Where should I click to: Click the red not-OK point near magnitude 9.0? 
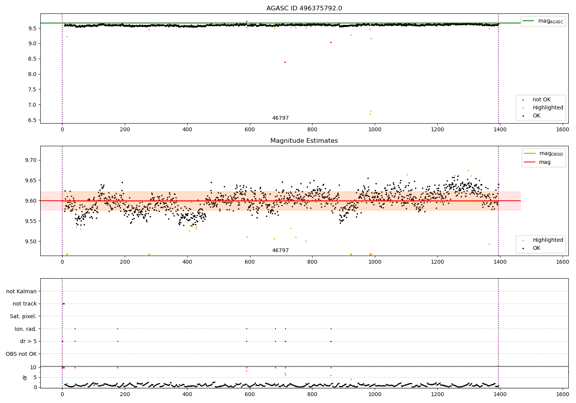tap(331, 42)
